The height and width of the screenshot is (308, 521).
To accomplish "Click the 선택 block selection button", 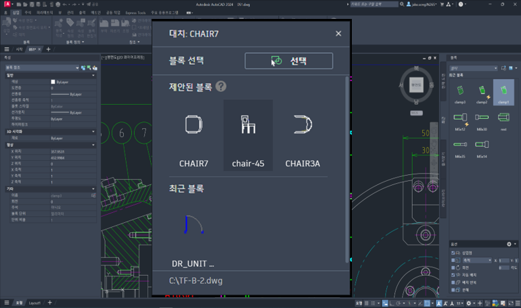I will [289, 61].
